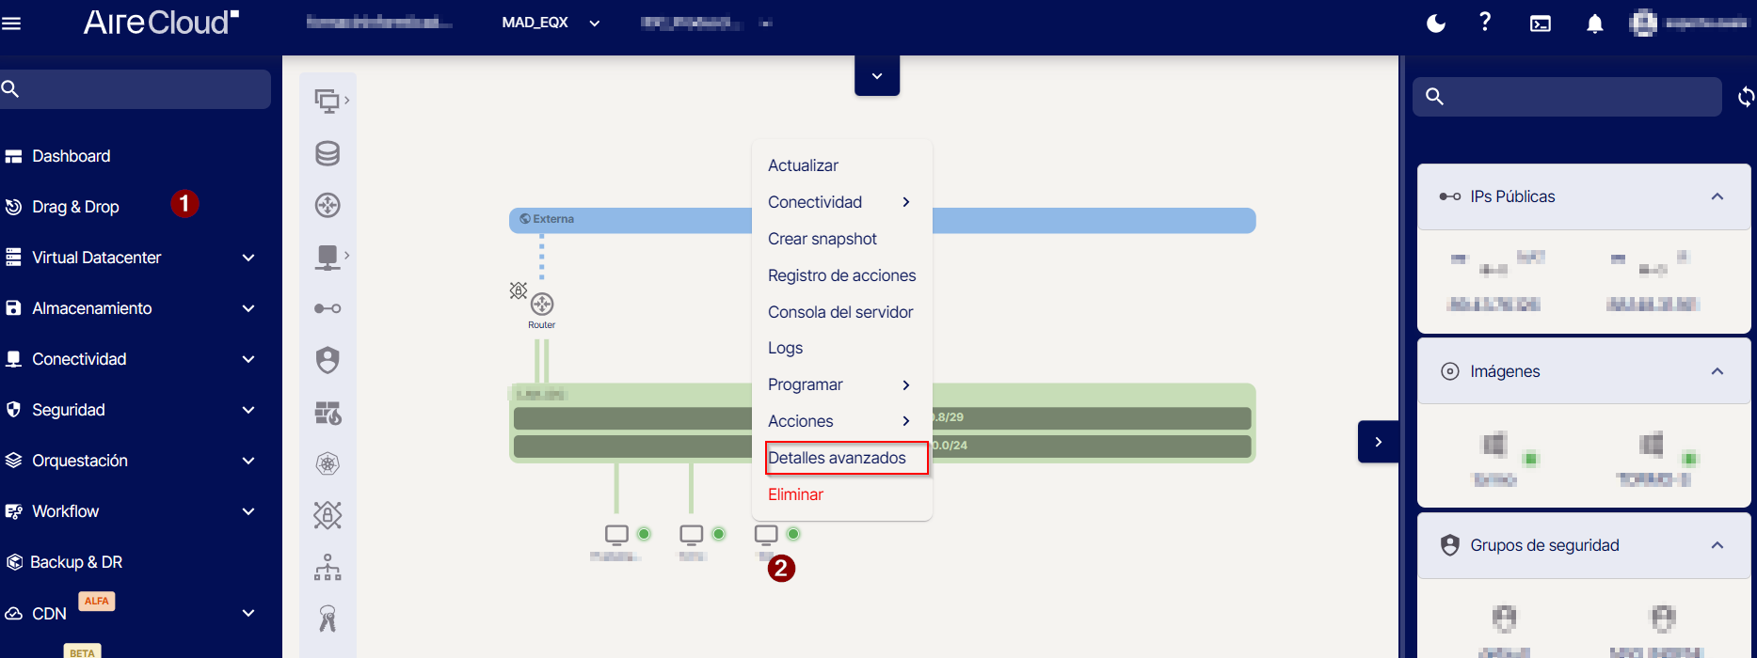Select the second security group shield item

pos(1664,619)
